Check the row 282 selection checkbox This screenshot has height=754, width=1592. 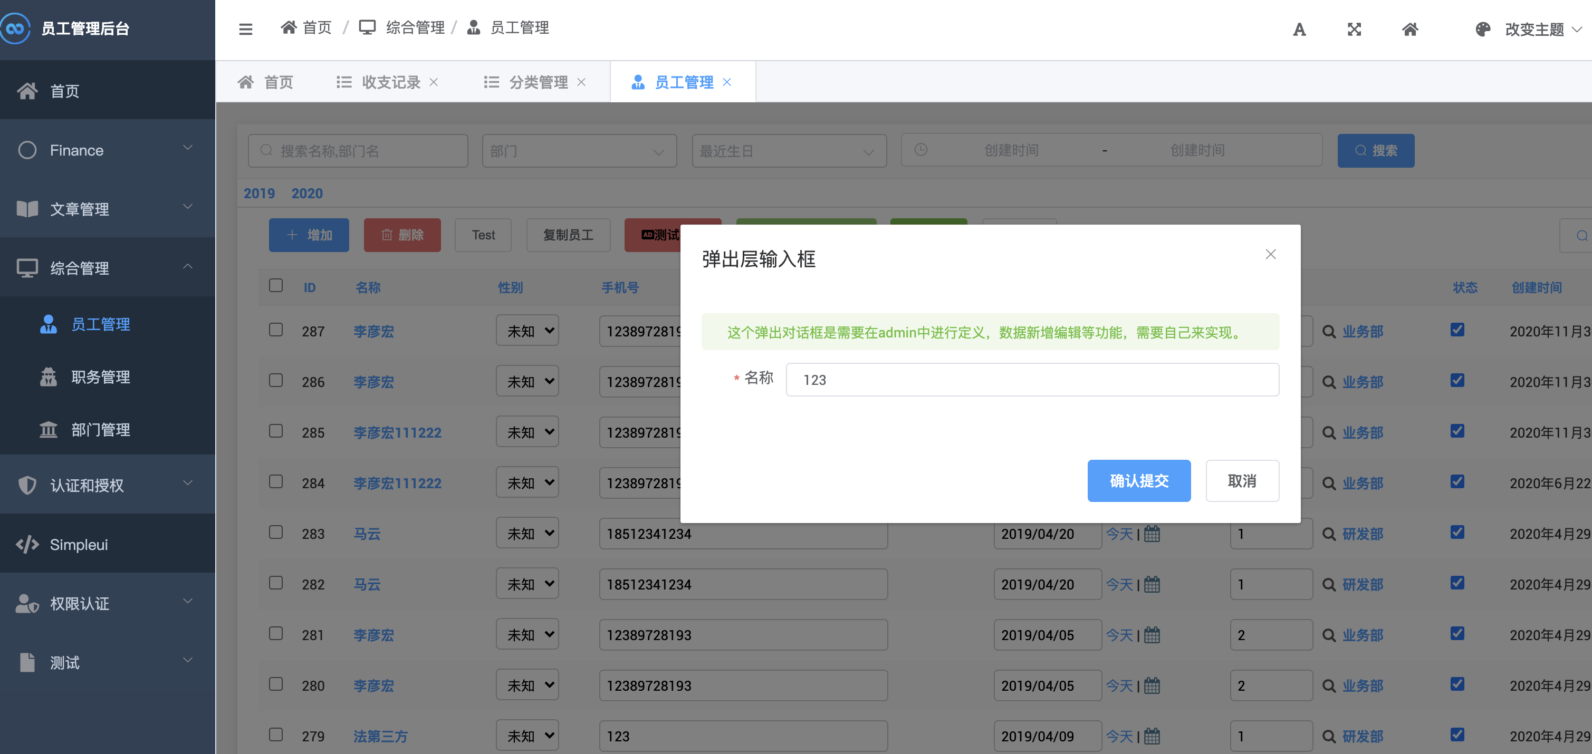click(276, 582)
